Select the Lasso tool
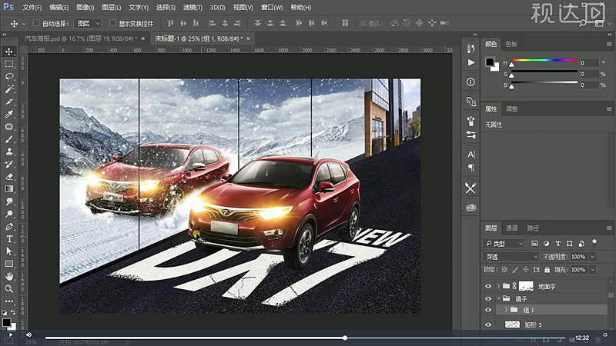 (9, 76)
